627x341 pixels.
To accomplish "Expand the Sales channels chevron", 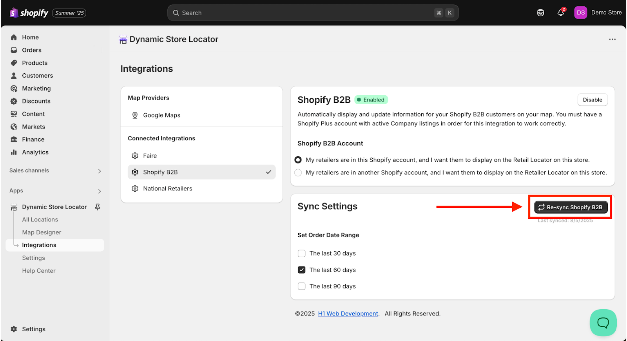I will [100, 171].
